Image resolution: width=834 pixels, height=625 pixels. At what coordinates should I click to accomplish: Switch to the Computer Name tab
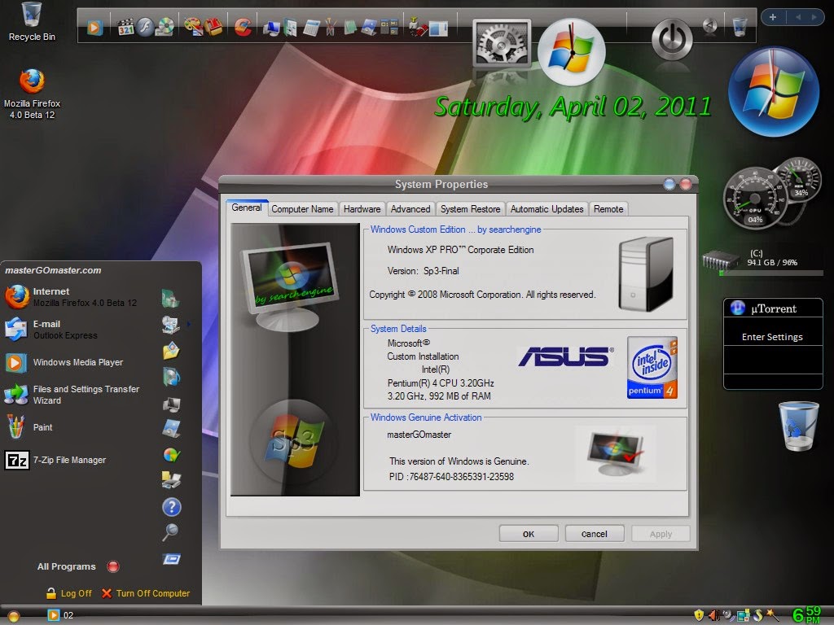pos(302,209)
